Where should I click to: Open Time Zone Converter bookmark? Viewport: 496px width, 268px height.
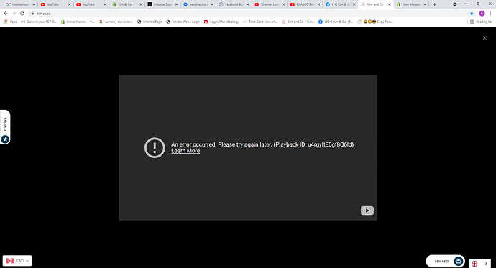[260, 22]
